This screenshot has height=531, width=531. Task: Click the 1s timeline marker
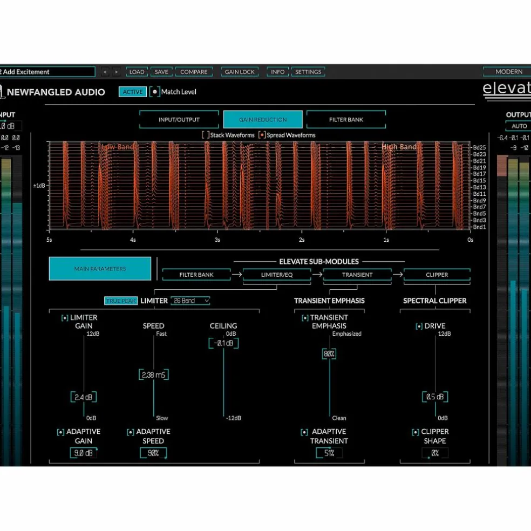tap(386, 240)
